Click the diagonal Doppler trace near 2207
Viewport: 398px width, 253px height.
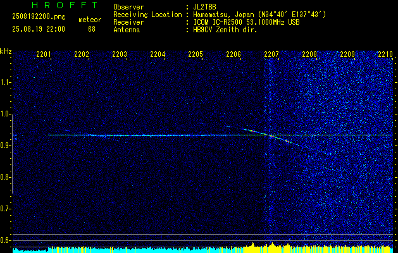271,136
